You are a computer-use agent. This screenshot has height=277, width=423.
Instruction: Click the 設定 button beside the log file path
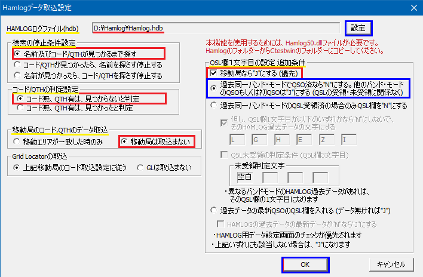[358, 27]
